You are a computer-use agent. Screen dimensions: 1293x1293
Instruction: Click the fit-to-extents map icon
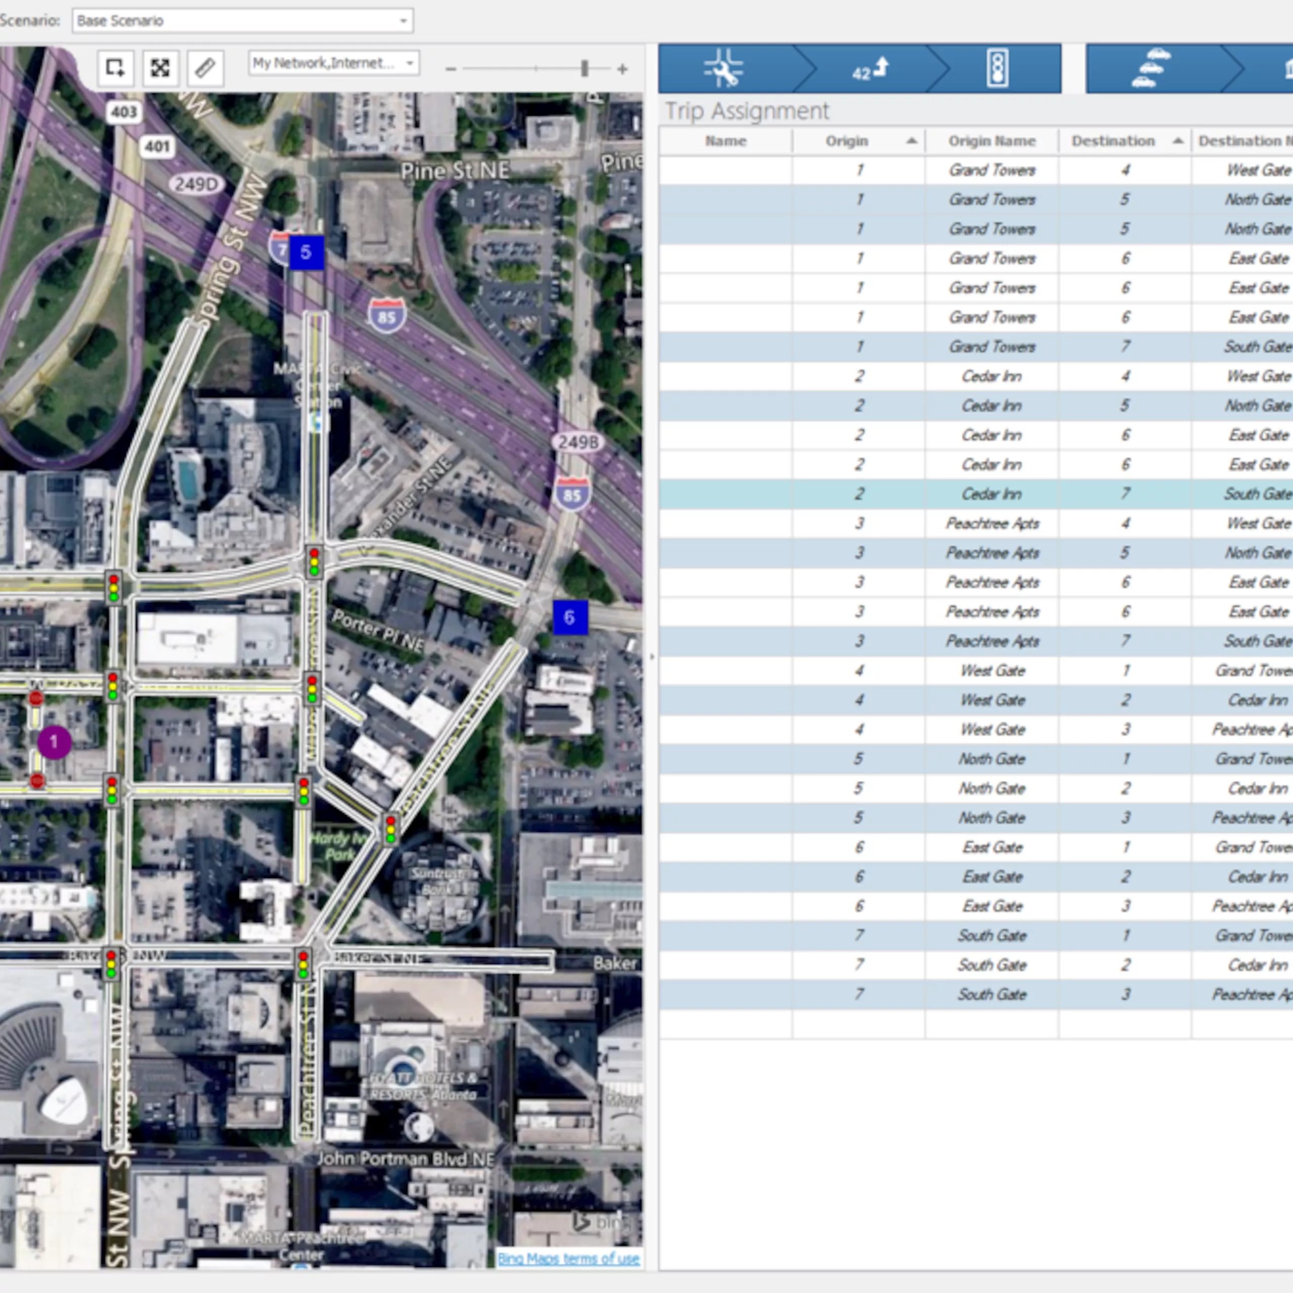(x=160, y=68)
